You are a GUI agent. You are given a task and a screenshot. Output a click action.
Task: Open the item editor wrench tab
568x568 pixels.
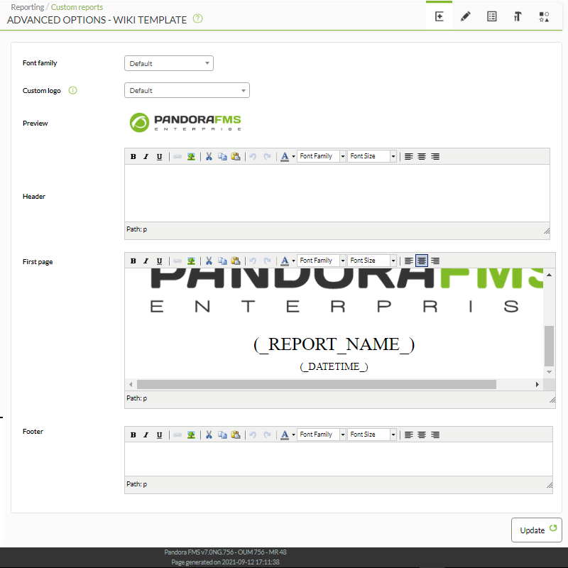[x=518, y=16]
